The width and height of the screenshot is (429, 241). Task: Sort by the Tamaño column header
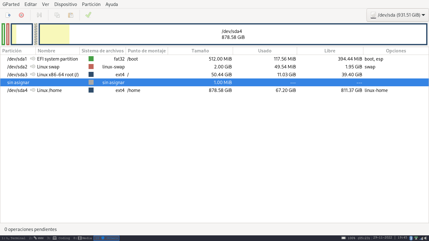coord(200,51)
